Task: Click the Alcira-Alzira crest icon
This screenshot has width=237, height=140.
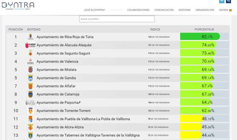Action: point(31,127)
